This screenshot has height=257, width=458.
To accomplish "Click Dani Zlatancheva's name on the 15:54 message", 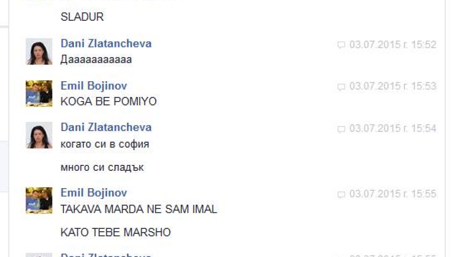I will click(x=106, y=127).
